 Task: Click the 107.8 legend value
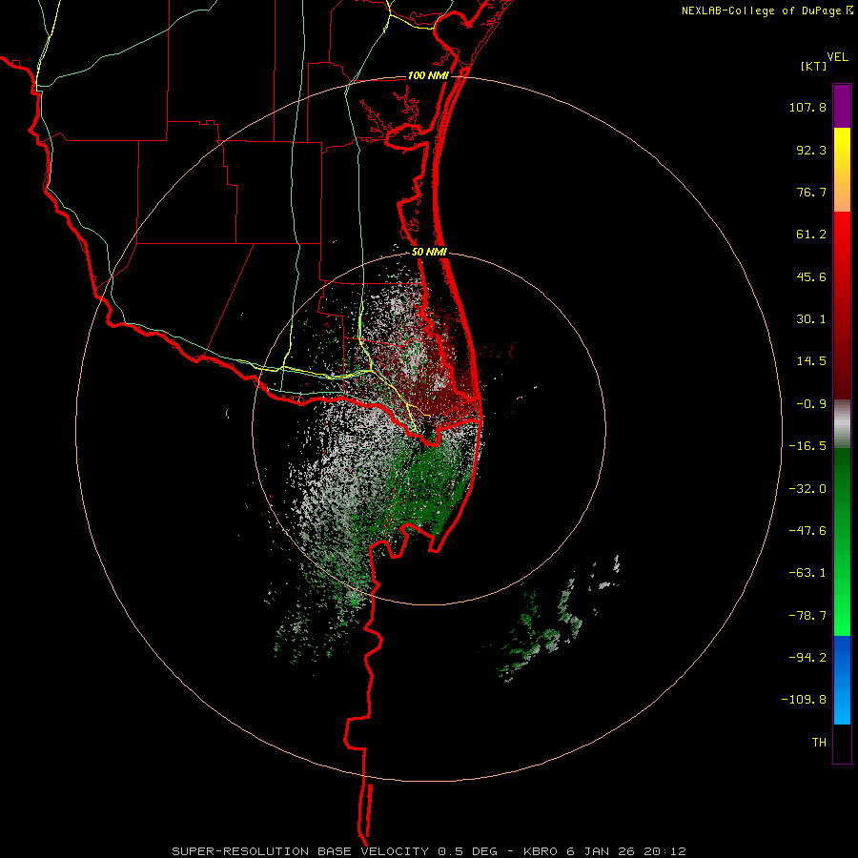point(807,107)
